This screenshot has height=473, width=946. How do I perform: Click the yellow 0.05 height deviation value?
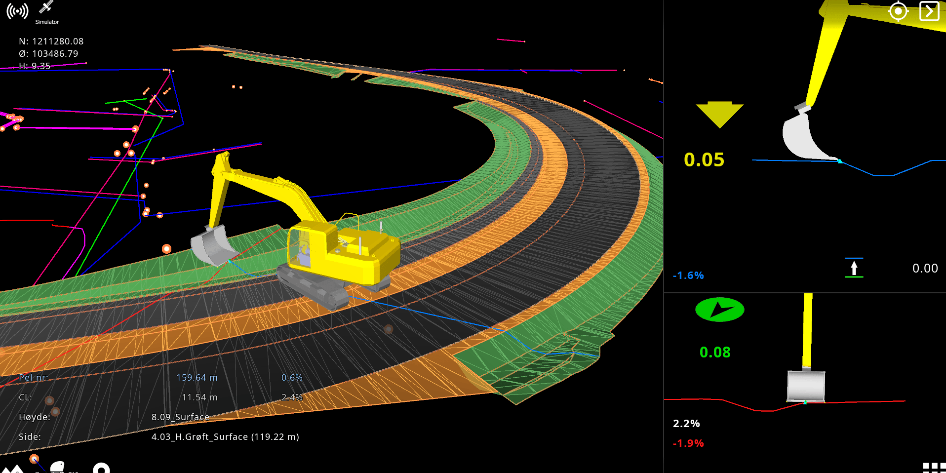[704, 159]
